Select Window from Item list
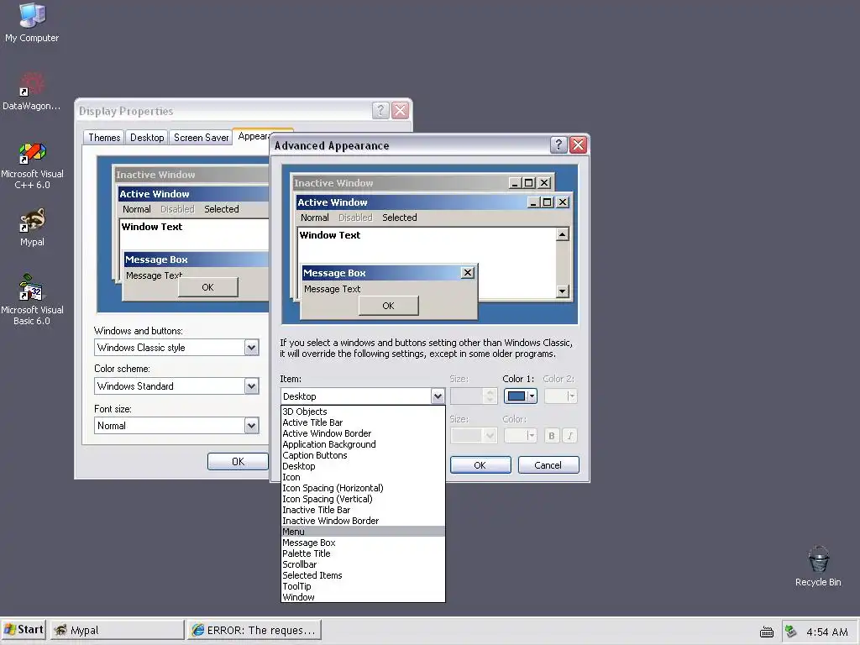This screenshot has height=645, width=860. point(363,597)
